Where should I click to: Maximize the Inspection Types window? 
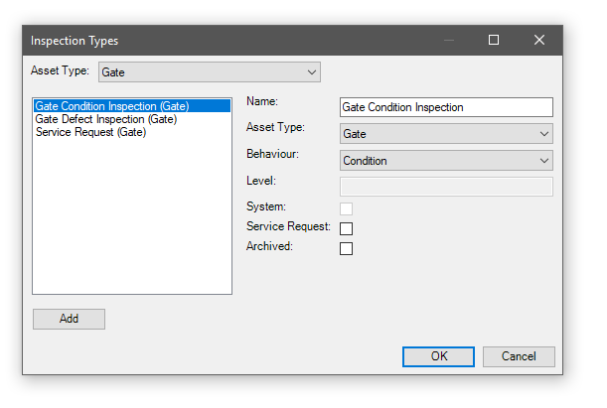coord(494,41)
